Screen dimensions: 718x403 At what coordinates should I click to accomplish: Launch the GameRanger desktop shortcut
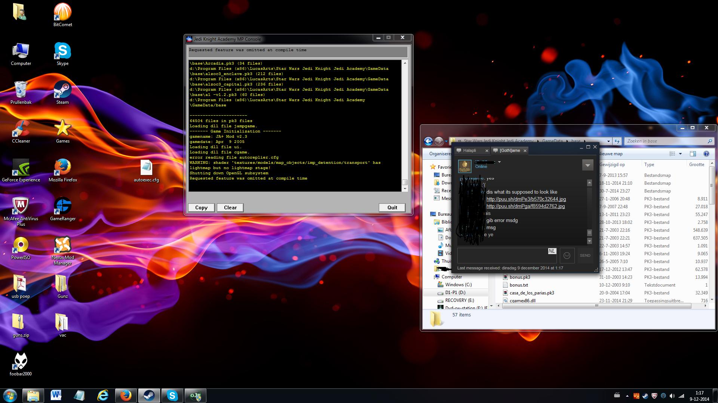(62, 209)
